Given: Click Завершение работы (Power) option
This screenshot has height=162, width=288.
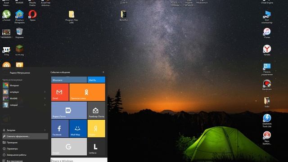Looking at the screenshot, I should click(x=25, y=155).
